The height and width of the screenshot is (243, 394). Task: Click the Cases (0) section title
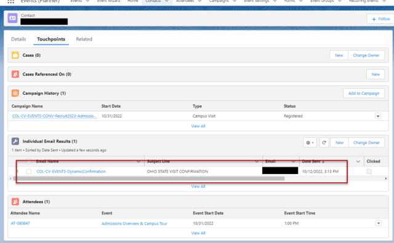pos(31,55)
